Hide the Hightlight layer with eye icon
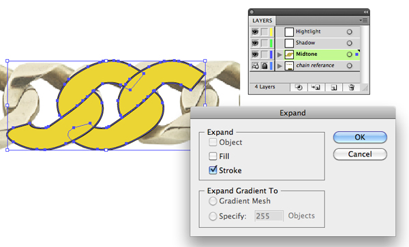Image resolution: width=409 pixels, height=247 pixels. (255, 32)
